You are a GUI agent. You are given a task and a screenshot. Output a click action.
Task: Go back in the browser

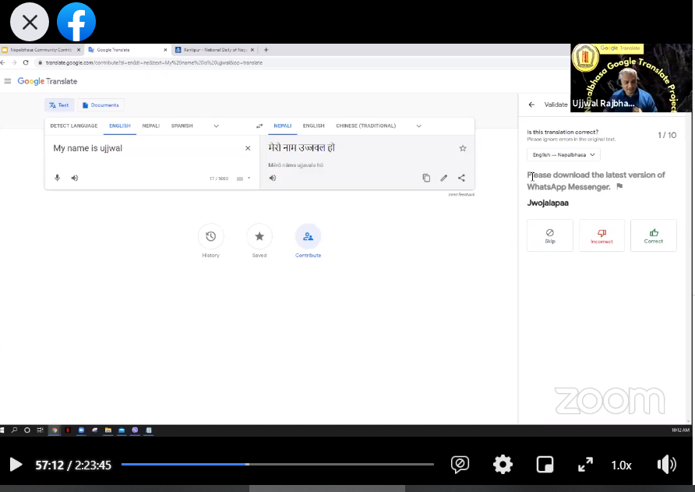coord(2,62)
